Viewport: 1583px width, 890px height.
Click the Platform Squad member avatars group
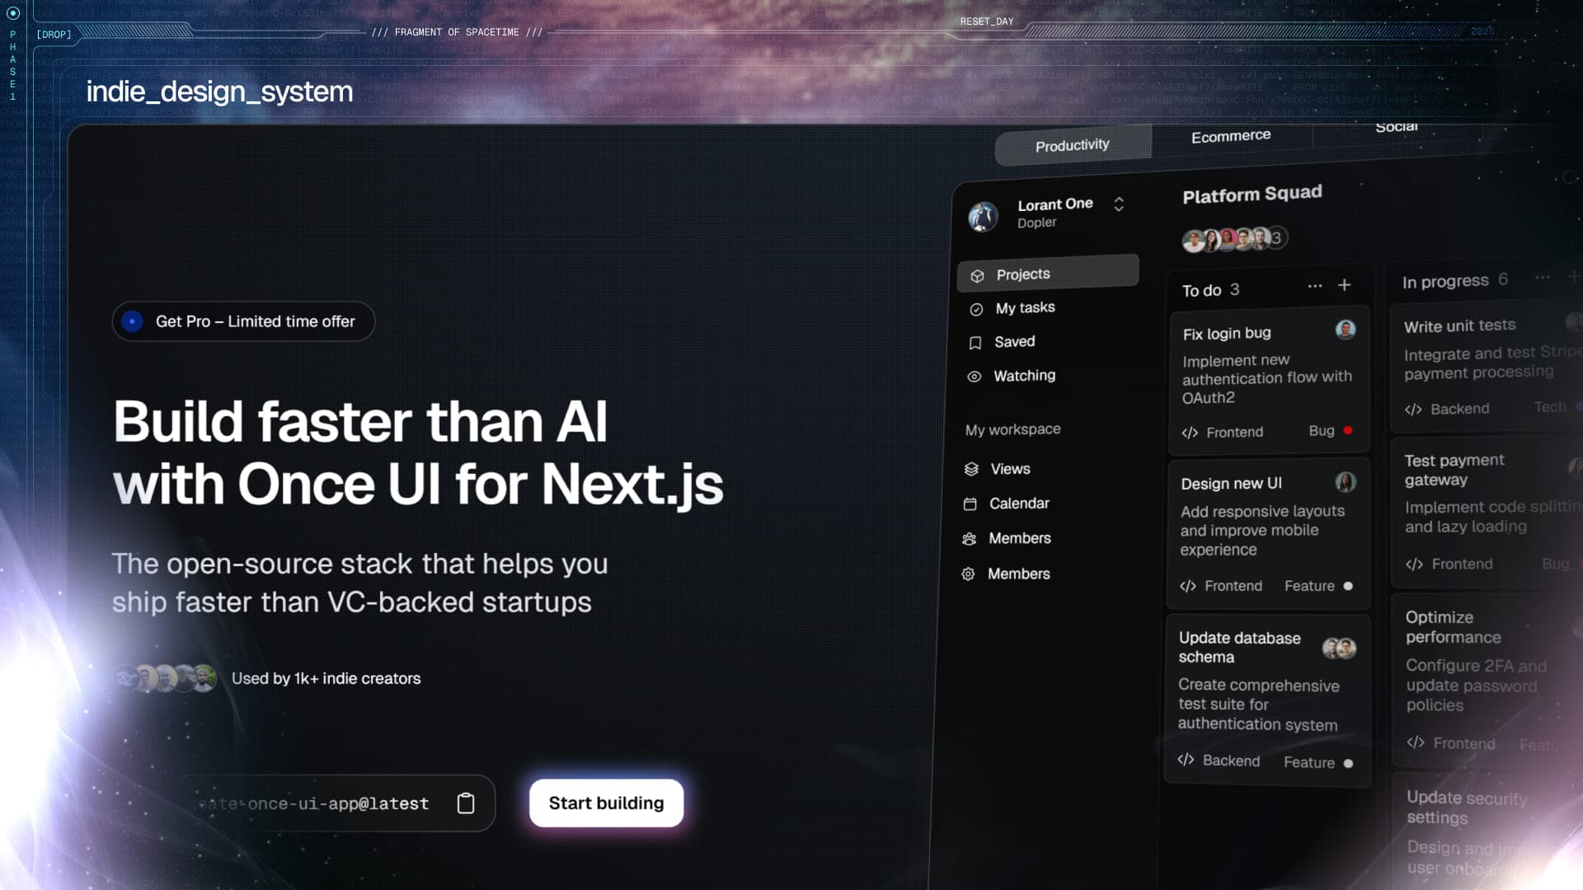(1234, 239)
